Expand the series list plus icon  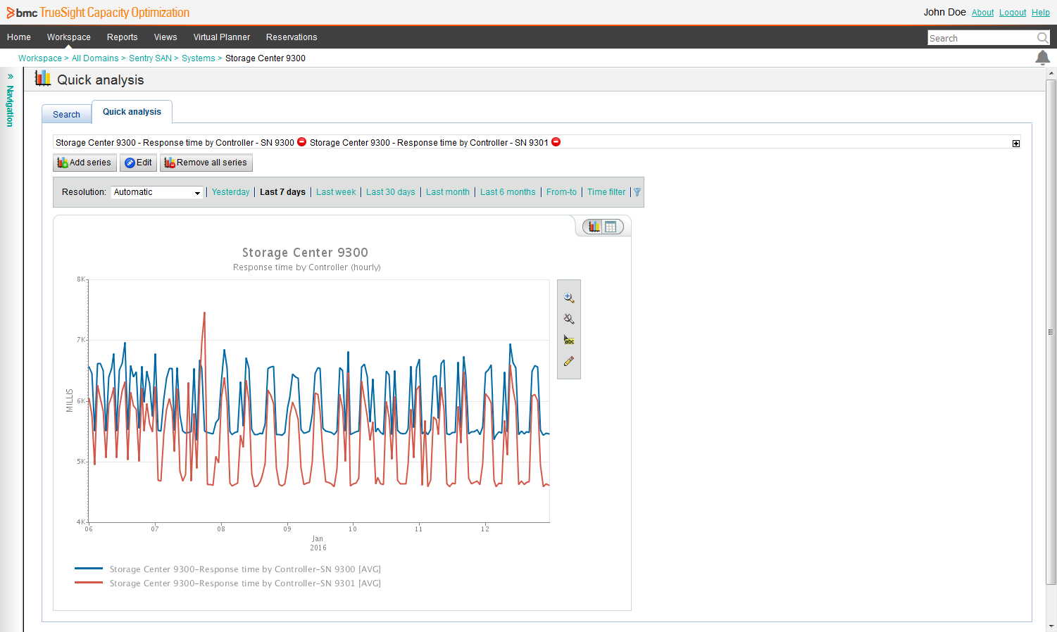(x=1016, y=144)
